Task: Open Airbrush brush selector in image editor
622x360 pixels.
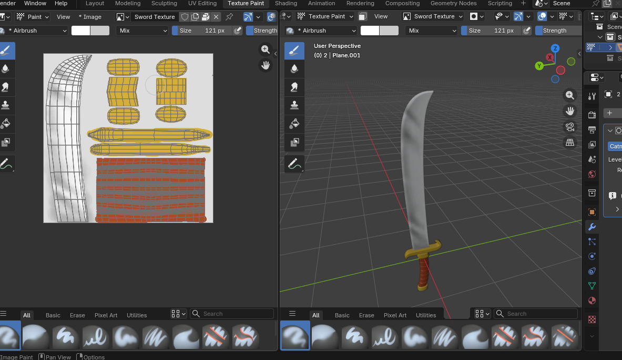Action: [33, 31]
